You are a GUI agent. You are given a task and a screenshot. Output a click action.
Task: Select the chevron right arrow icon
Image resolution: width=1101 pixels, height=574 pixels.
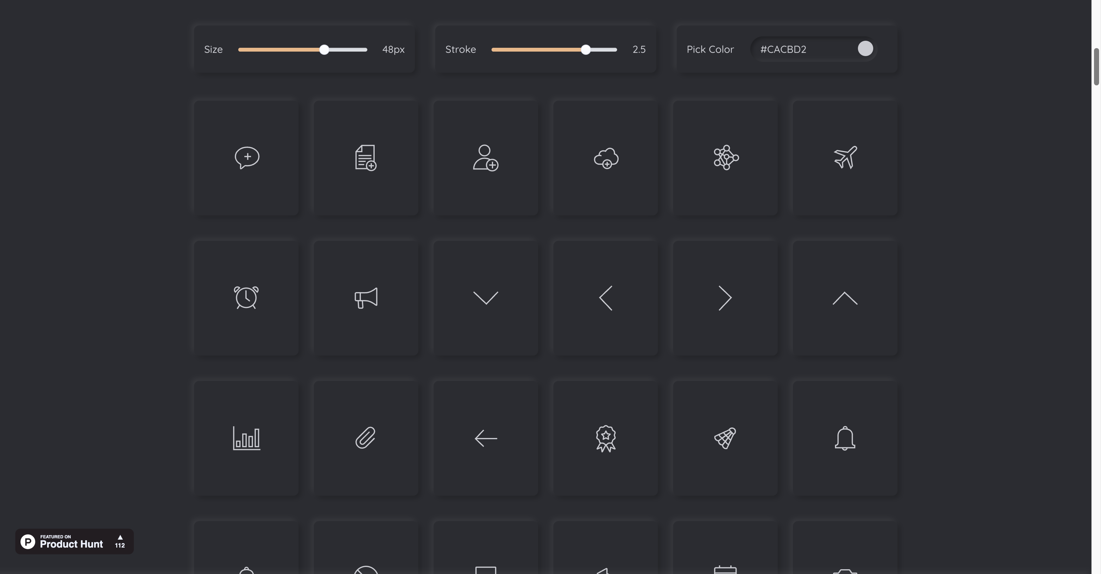click(725, 298)
